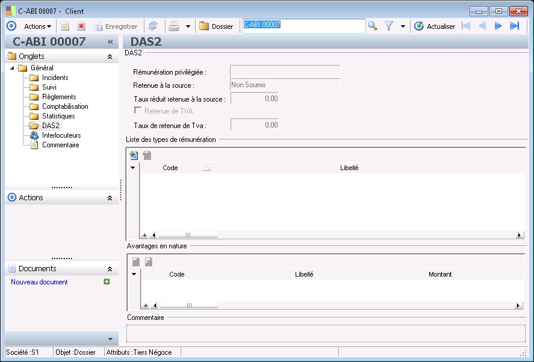Open the print options dropdown arrow
This screenshot has width=534, height=362.
(x=188, y=26)
